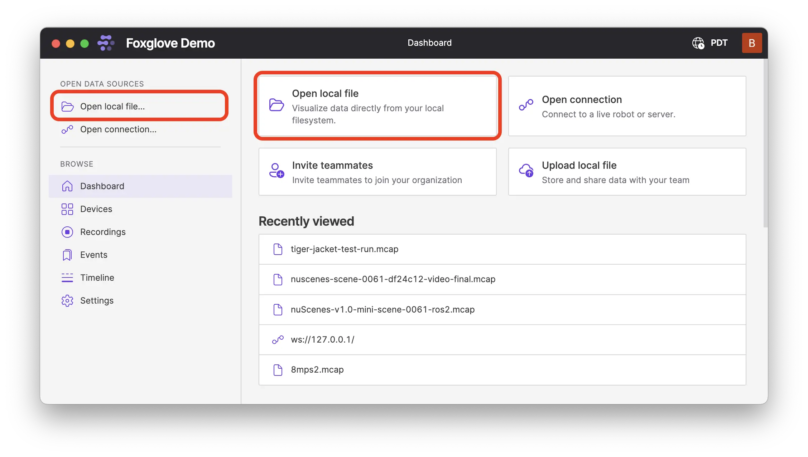Click the Upload local file card title
808x457 pixels.
coord(579,165)
